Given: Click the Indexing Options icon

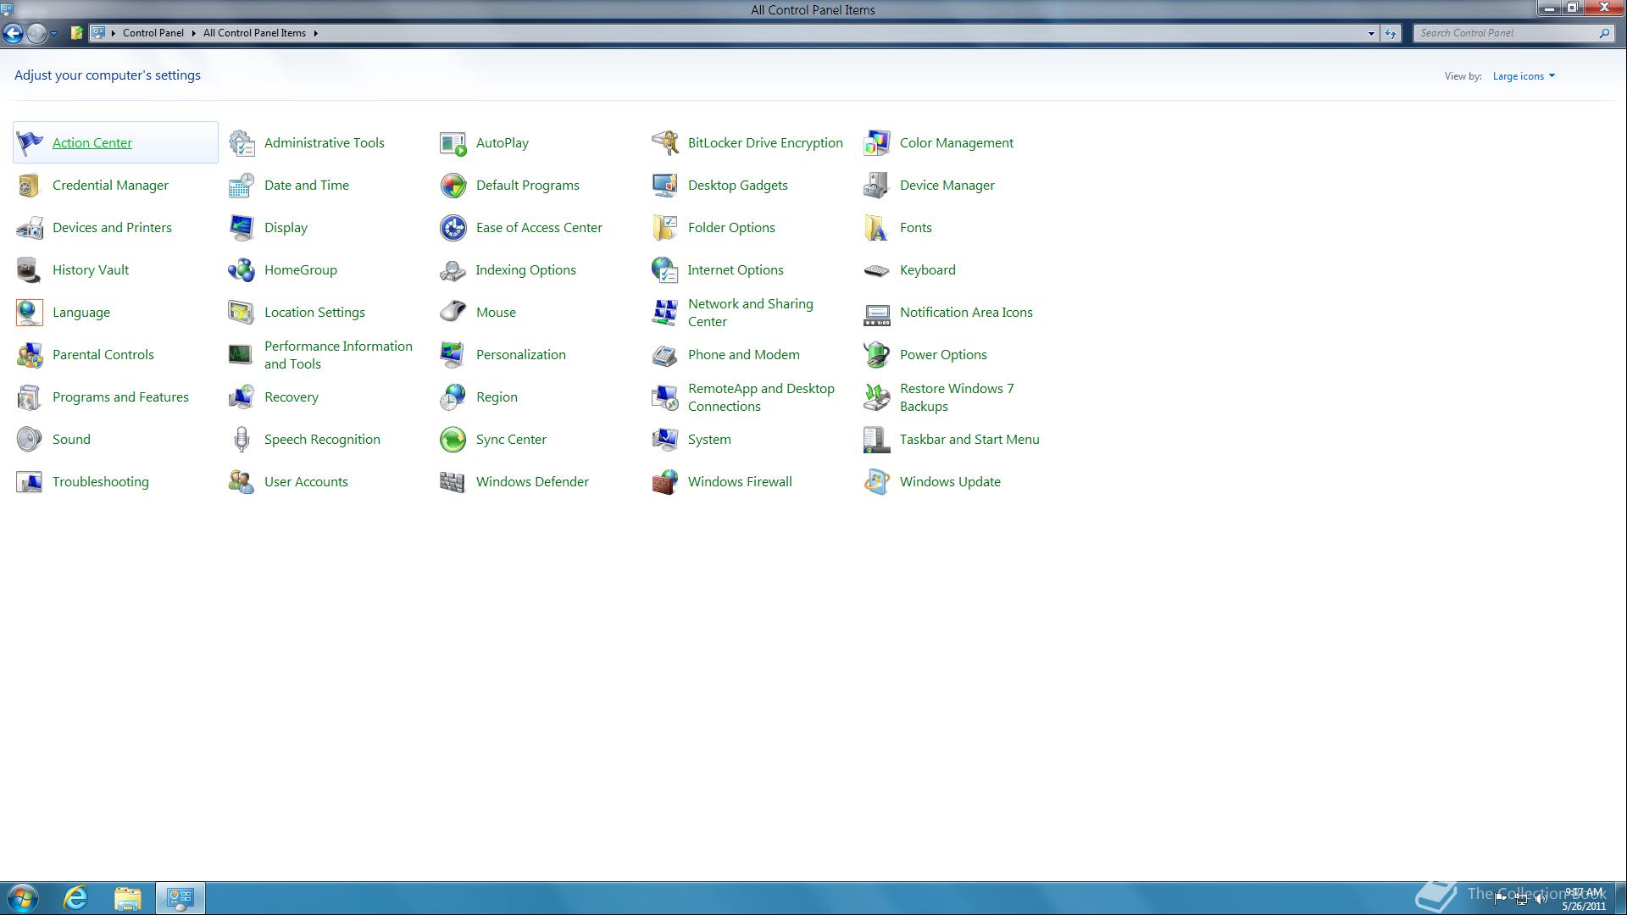Looking at the screenshot, I should pos(453,269).
